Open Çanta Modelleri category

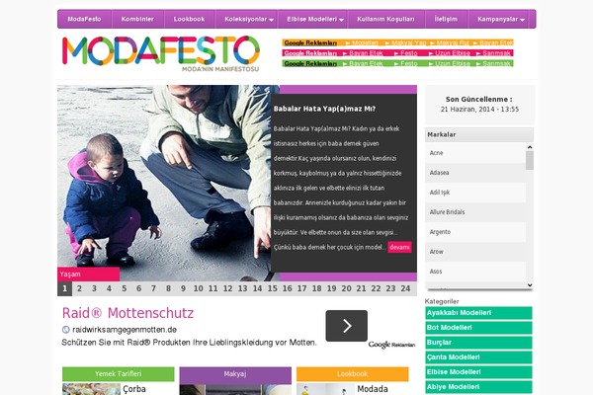(478, 357)
